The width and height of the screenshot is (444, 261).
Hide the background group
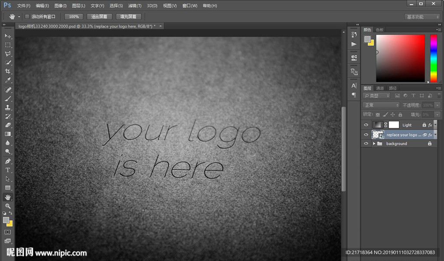(366, 143)
